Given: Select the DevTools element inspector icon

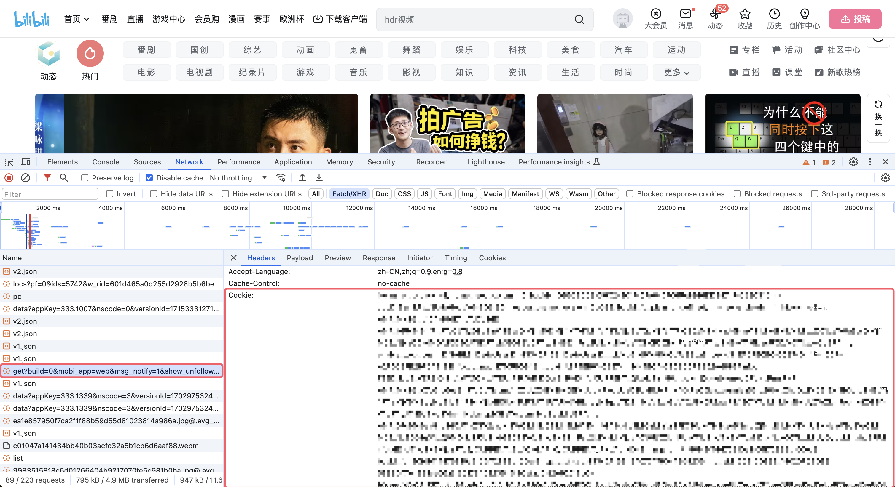Looking at the screenshot, I should point(9,162).
